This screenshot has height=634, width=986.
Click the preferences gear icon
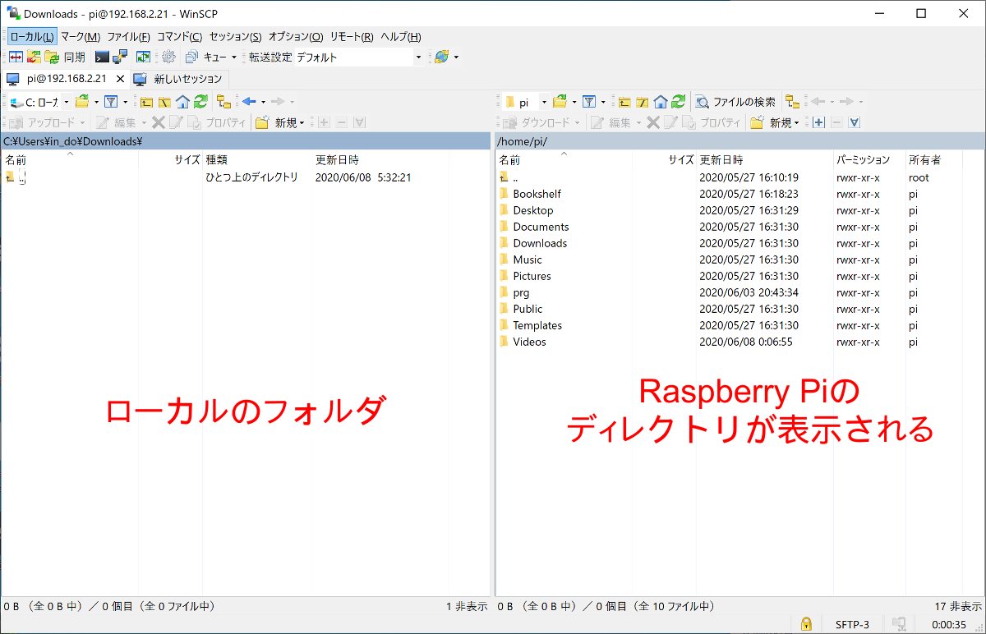coord(168,57)
